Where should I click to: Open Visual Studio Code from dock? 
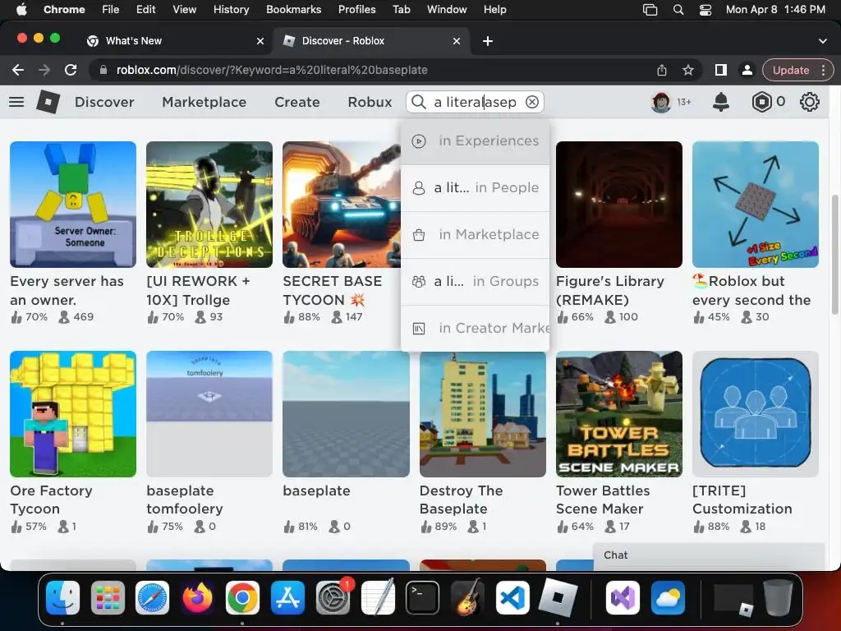click(512, 597)
